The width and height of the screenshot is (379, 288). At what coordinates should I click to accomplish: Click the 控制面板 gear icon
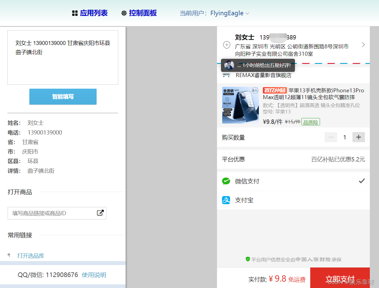pyautogui.click(x=124, y=13)
